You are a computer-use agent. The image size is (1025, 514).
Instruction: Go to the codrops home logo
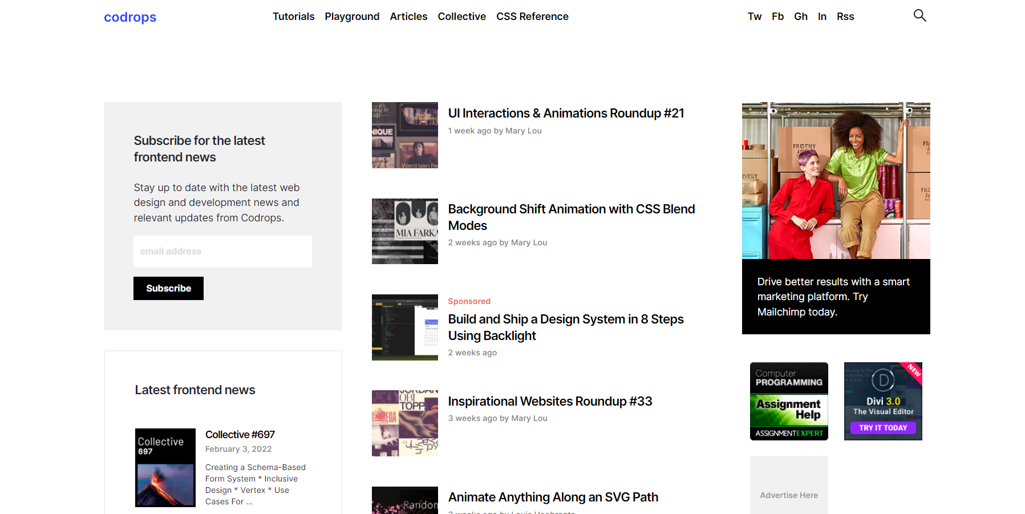click(x=130, y=17)
